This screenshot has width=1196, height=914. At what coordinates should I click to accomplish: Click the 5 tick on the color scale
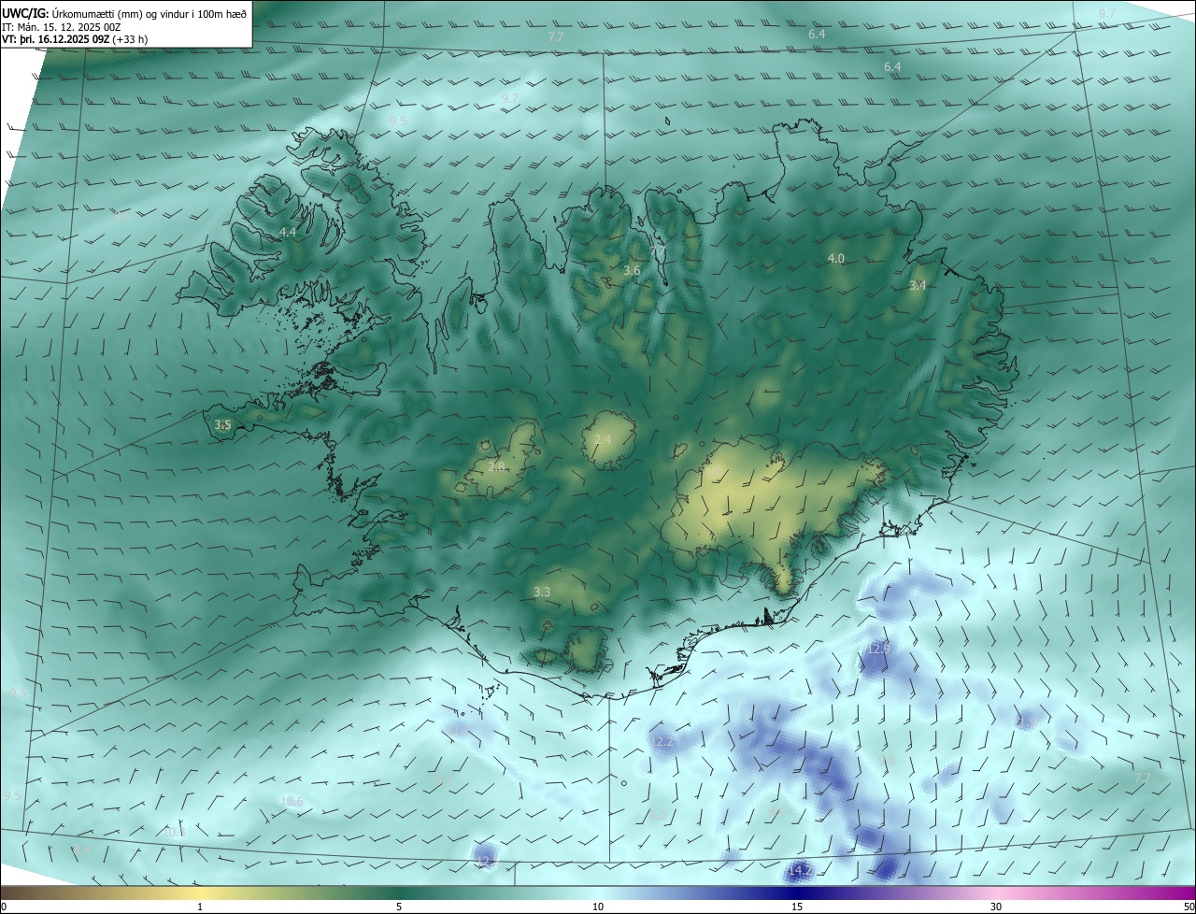click(399, 907)
